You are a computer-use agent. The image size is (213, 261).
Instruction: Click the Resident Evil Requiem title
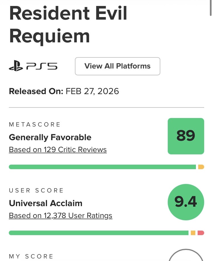tap(68, 24)
